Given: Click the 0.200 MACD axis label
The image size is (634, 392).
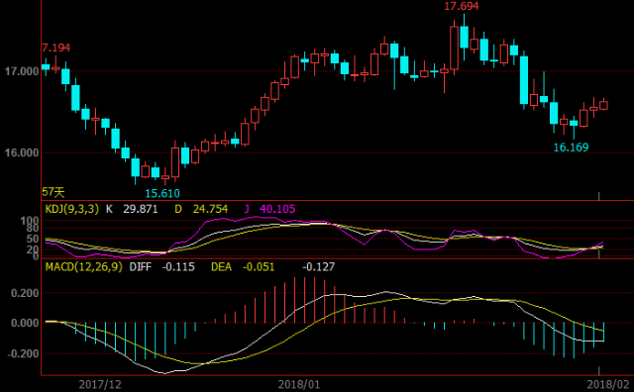Looking at the screenshot, I should click(25, 293).
